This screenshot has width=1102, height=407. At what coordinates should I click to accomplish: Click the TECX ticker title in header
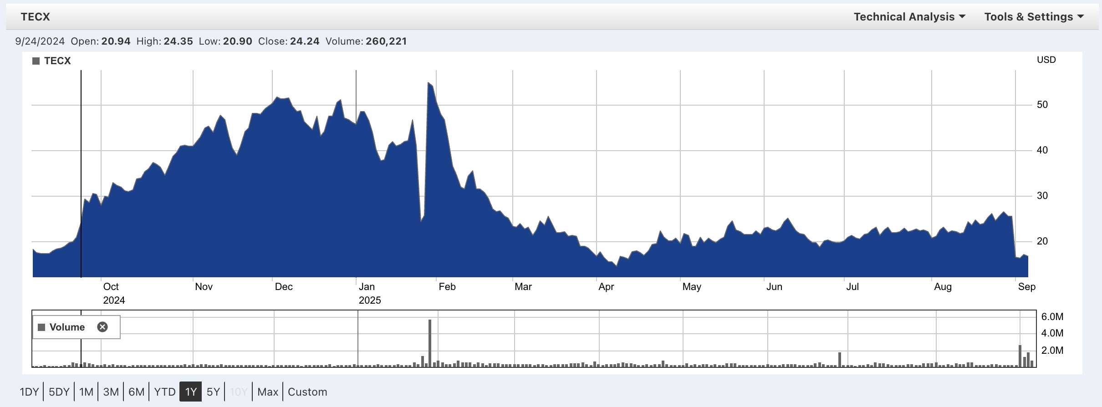point(35,17)
